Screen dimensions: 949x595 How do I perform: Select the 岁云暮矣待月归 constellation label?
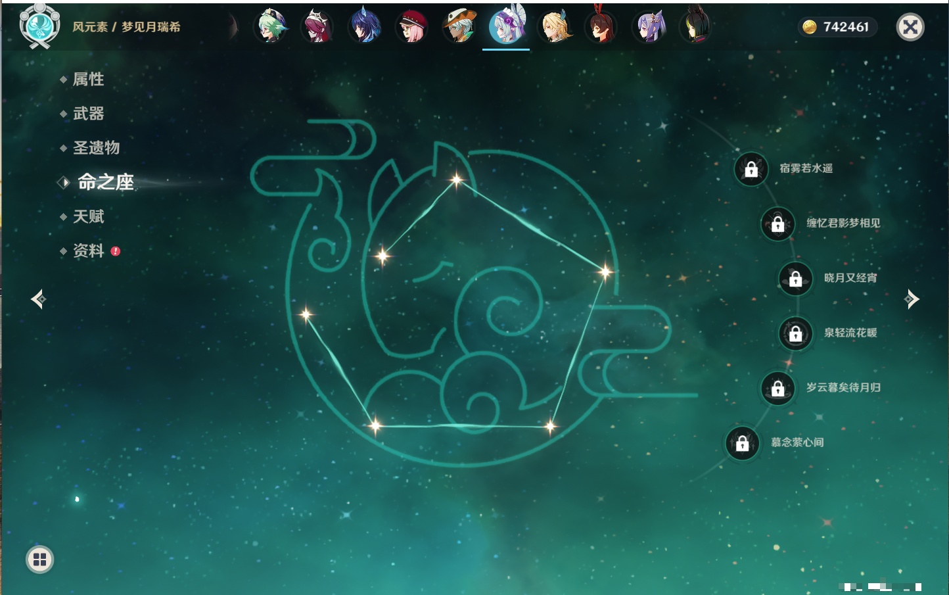click(x=843, y=387)
